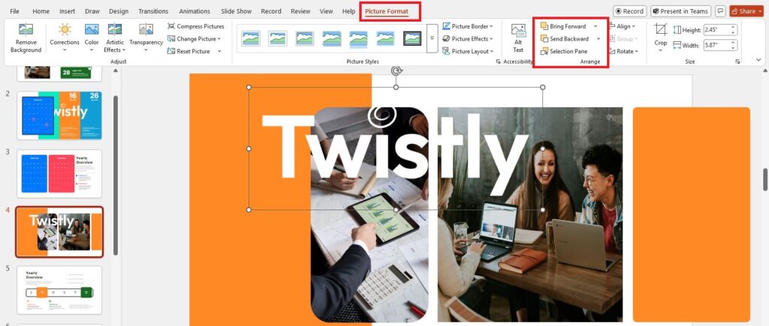The image size is (769, 326).
Task: Click the slide thumbnail pane scrollbar
Action: pos(116,175)
